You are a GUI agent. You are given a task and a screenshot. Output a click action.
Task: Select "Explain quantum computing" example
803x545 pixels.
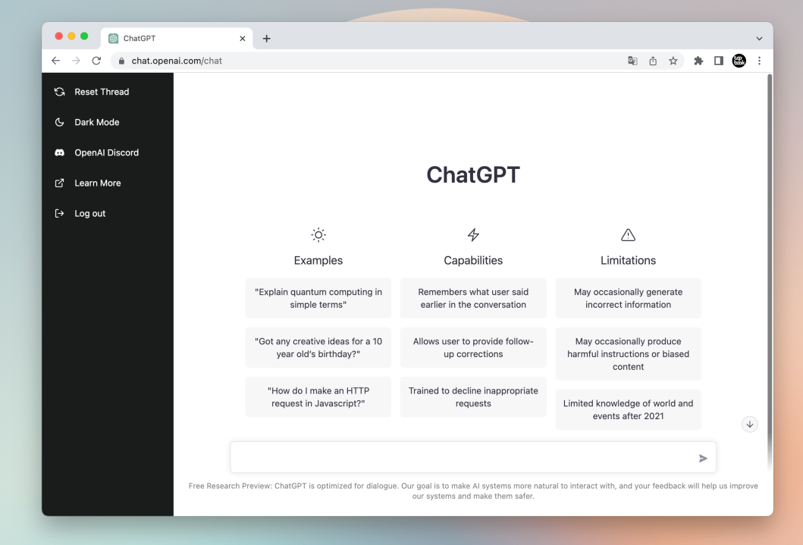[x=318, y=298]
